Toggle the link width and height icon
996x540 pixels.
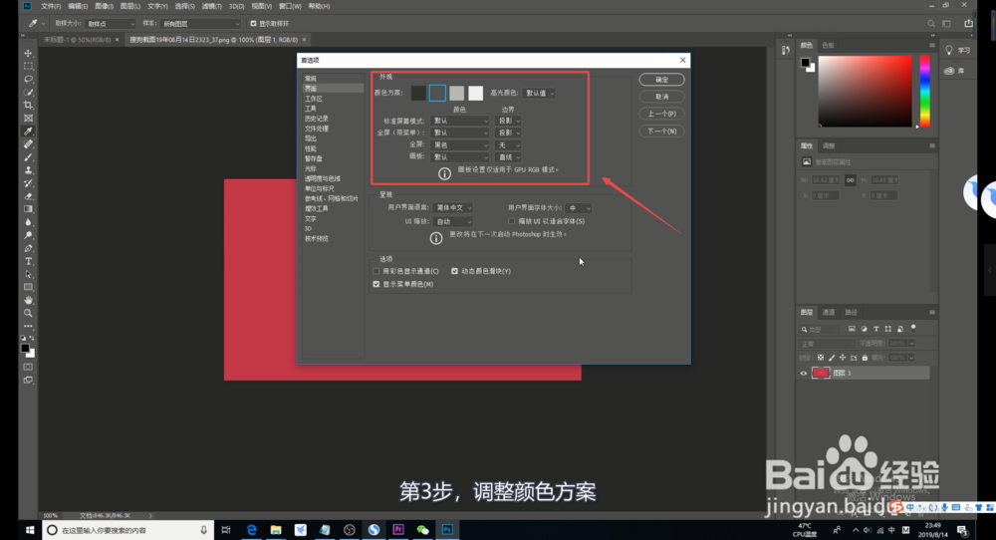pos(850,179)
